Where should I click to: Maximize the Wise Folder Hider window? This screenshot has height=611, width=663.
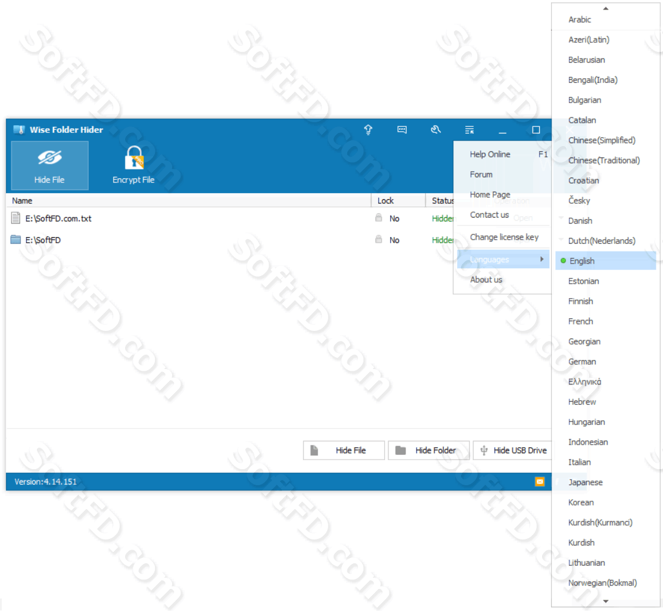536,130
